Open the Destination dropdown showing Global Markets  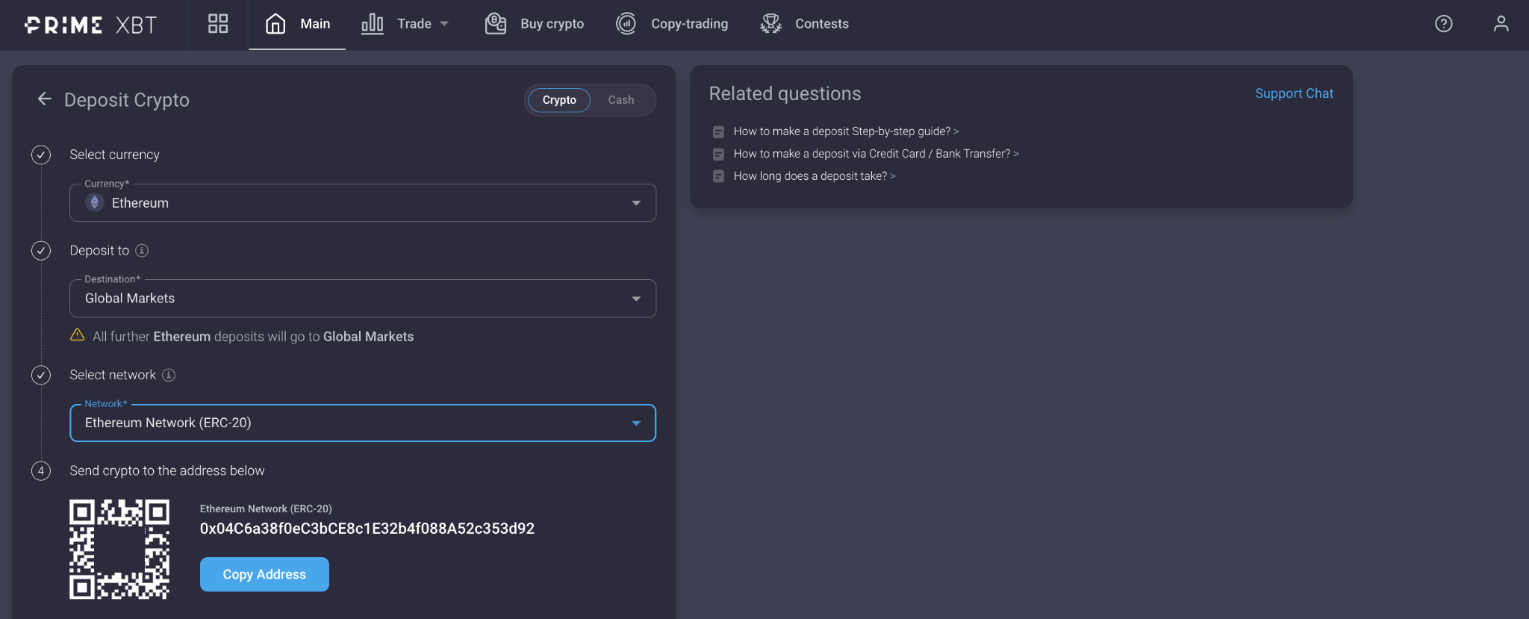[x=363, y=299]
